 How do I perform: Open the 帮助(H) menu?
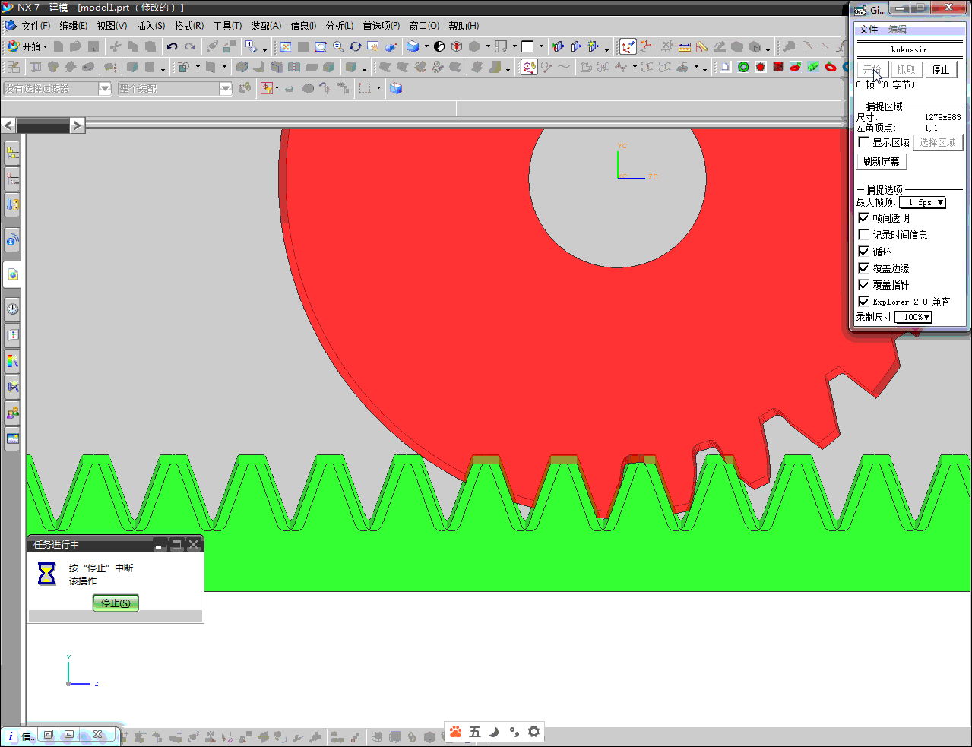464,26
